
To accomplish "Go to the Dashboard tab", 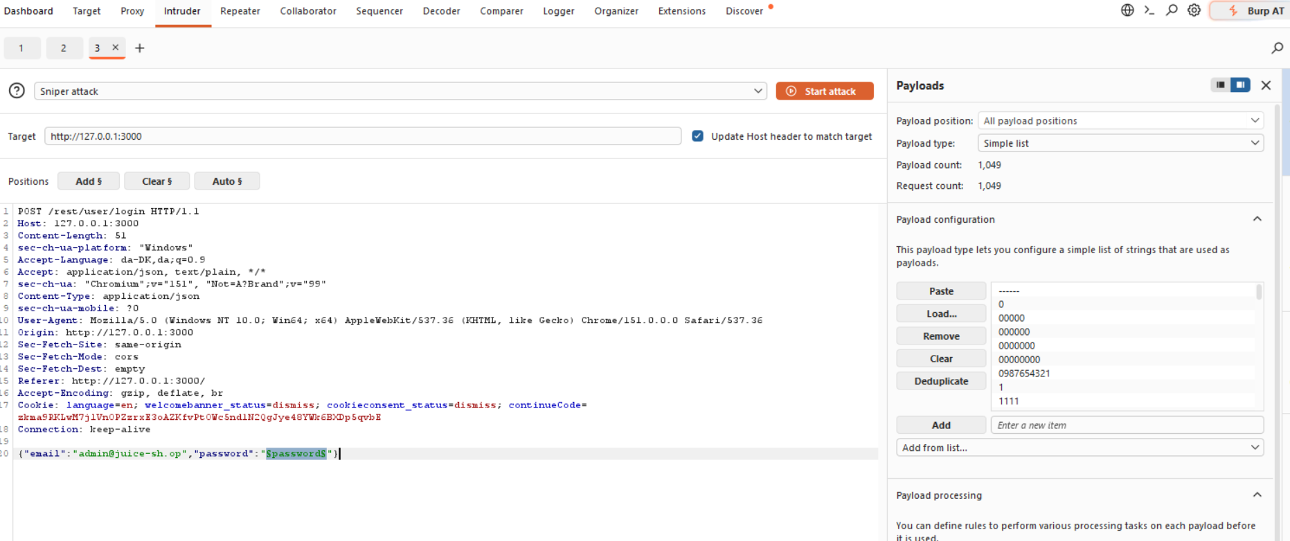I will click(28, 11).
